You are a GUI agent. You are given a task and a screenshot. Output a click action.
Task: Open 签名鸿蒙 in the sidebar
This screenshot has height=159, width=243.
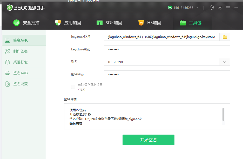24,84
